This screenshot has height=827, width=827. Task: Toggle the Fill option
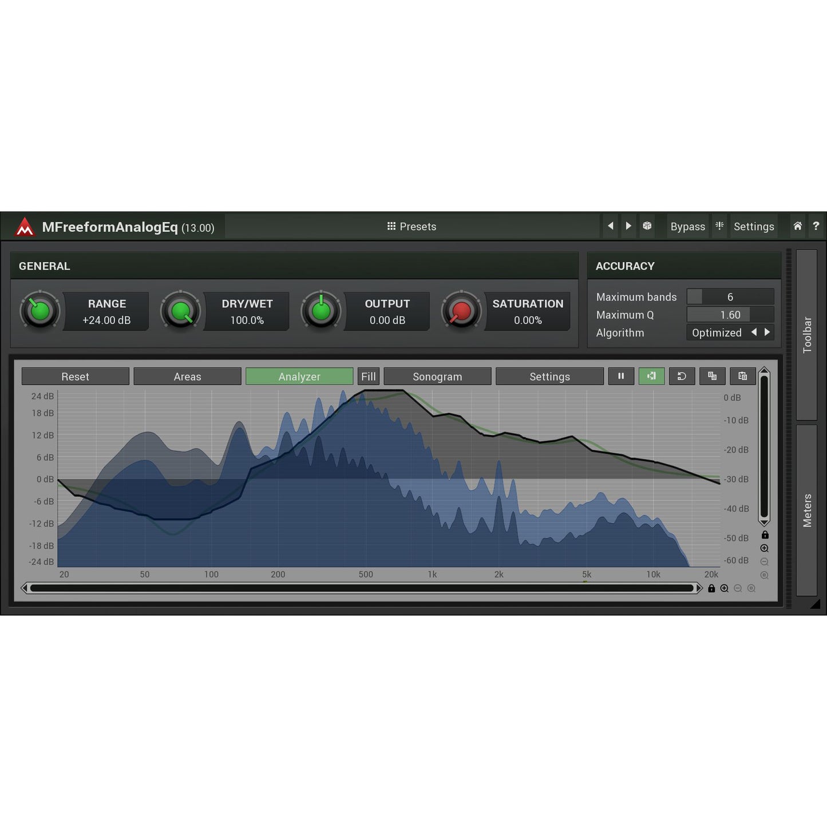pos(369,377)
